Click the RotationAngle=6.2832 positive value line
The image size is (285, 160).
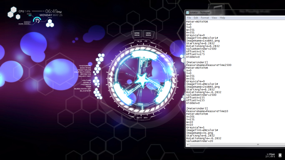pos(203,46)
